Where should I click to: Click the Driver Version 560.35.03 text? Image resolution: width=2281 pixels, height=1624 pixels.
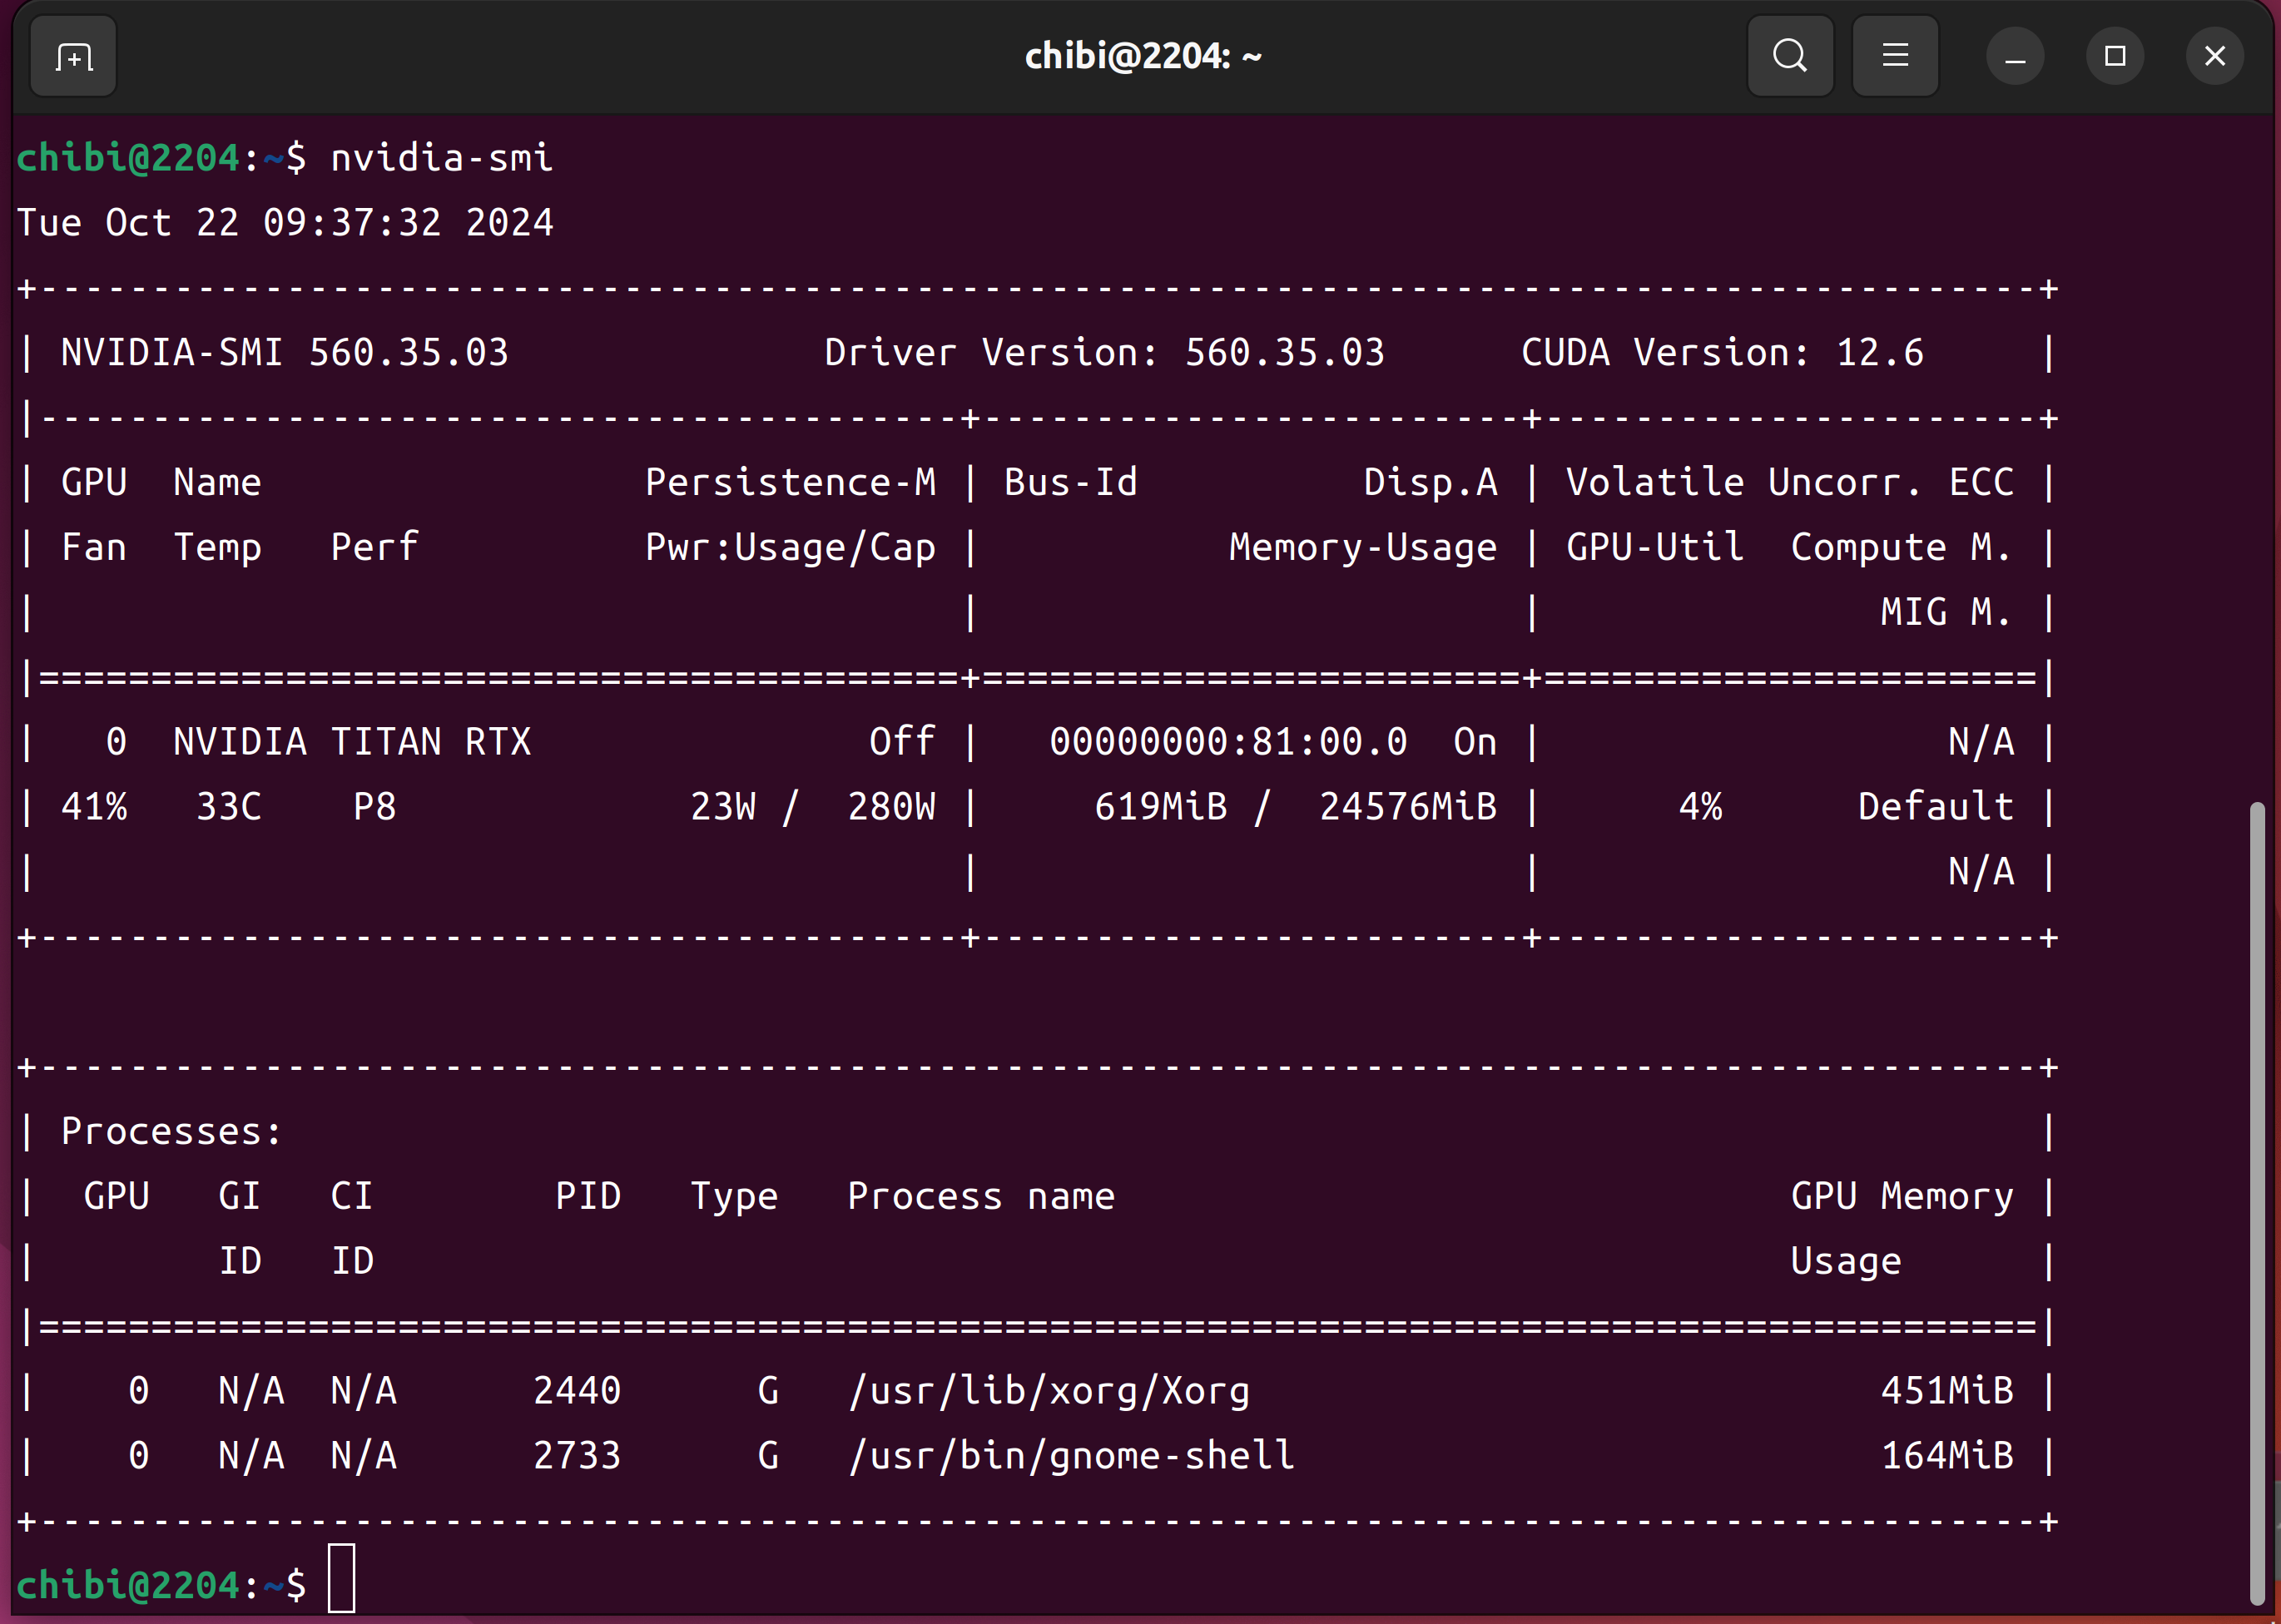click(x=1104, y=352)
